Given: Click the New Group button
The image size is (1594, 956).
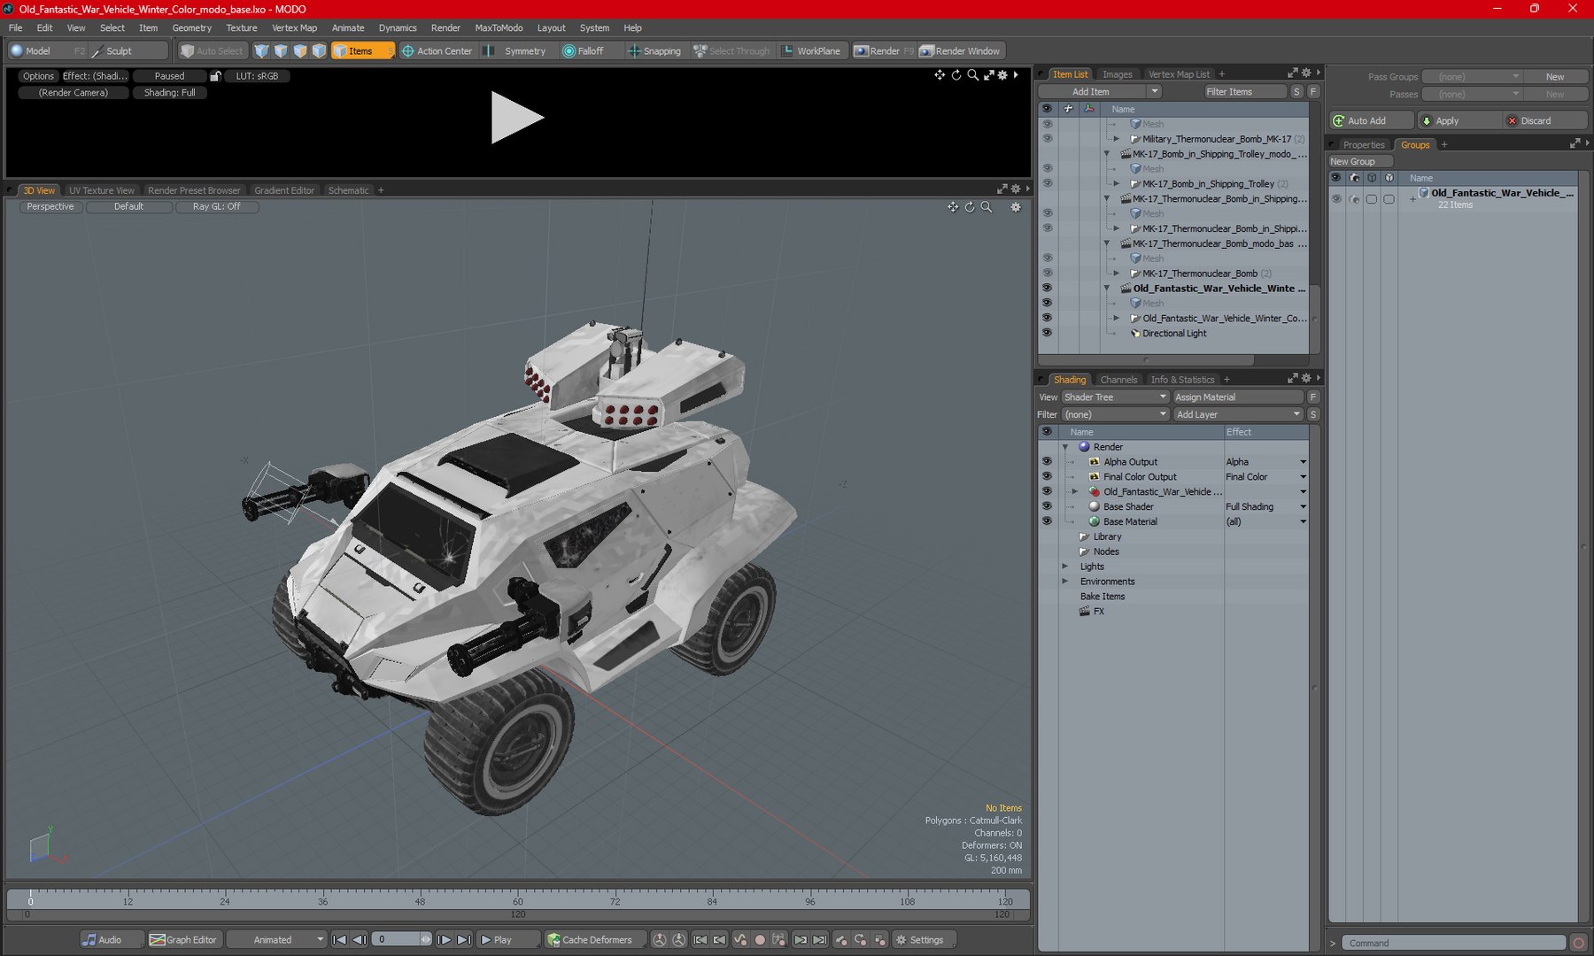Looking at the screenshot, I should coord(1360,162).
